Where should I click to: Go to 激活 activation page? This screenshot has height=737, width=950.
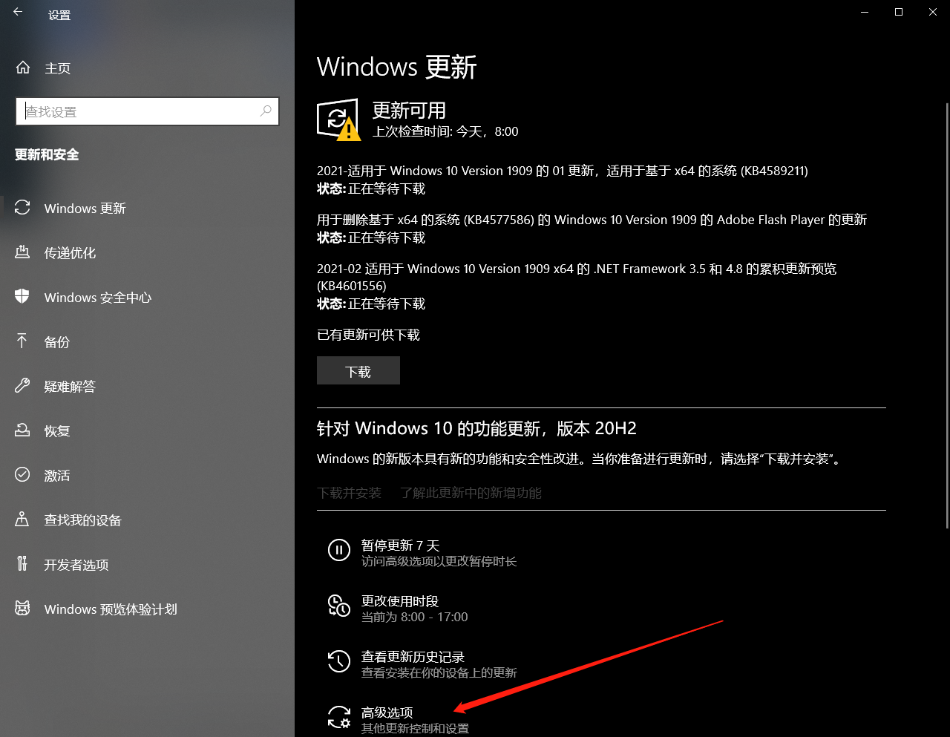coord(56,476)
